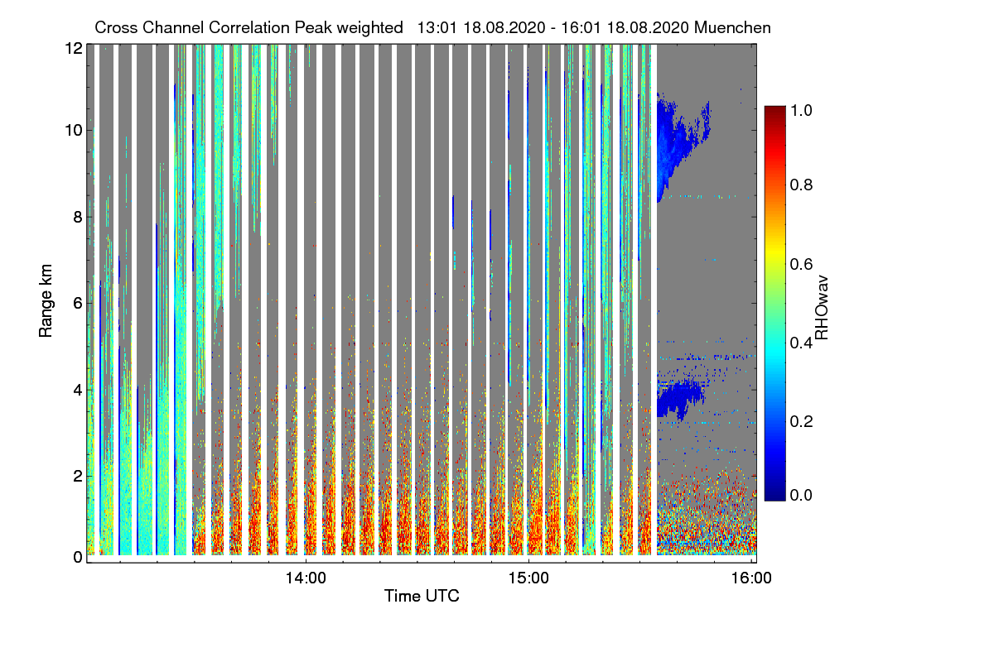Image resolution: width=994 pixels, height=662 pixels.
Task: Click the '15:00' time tick label
Action: click(x=528, y=577)
